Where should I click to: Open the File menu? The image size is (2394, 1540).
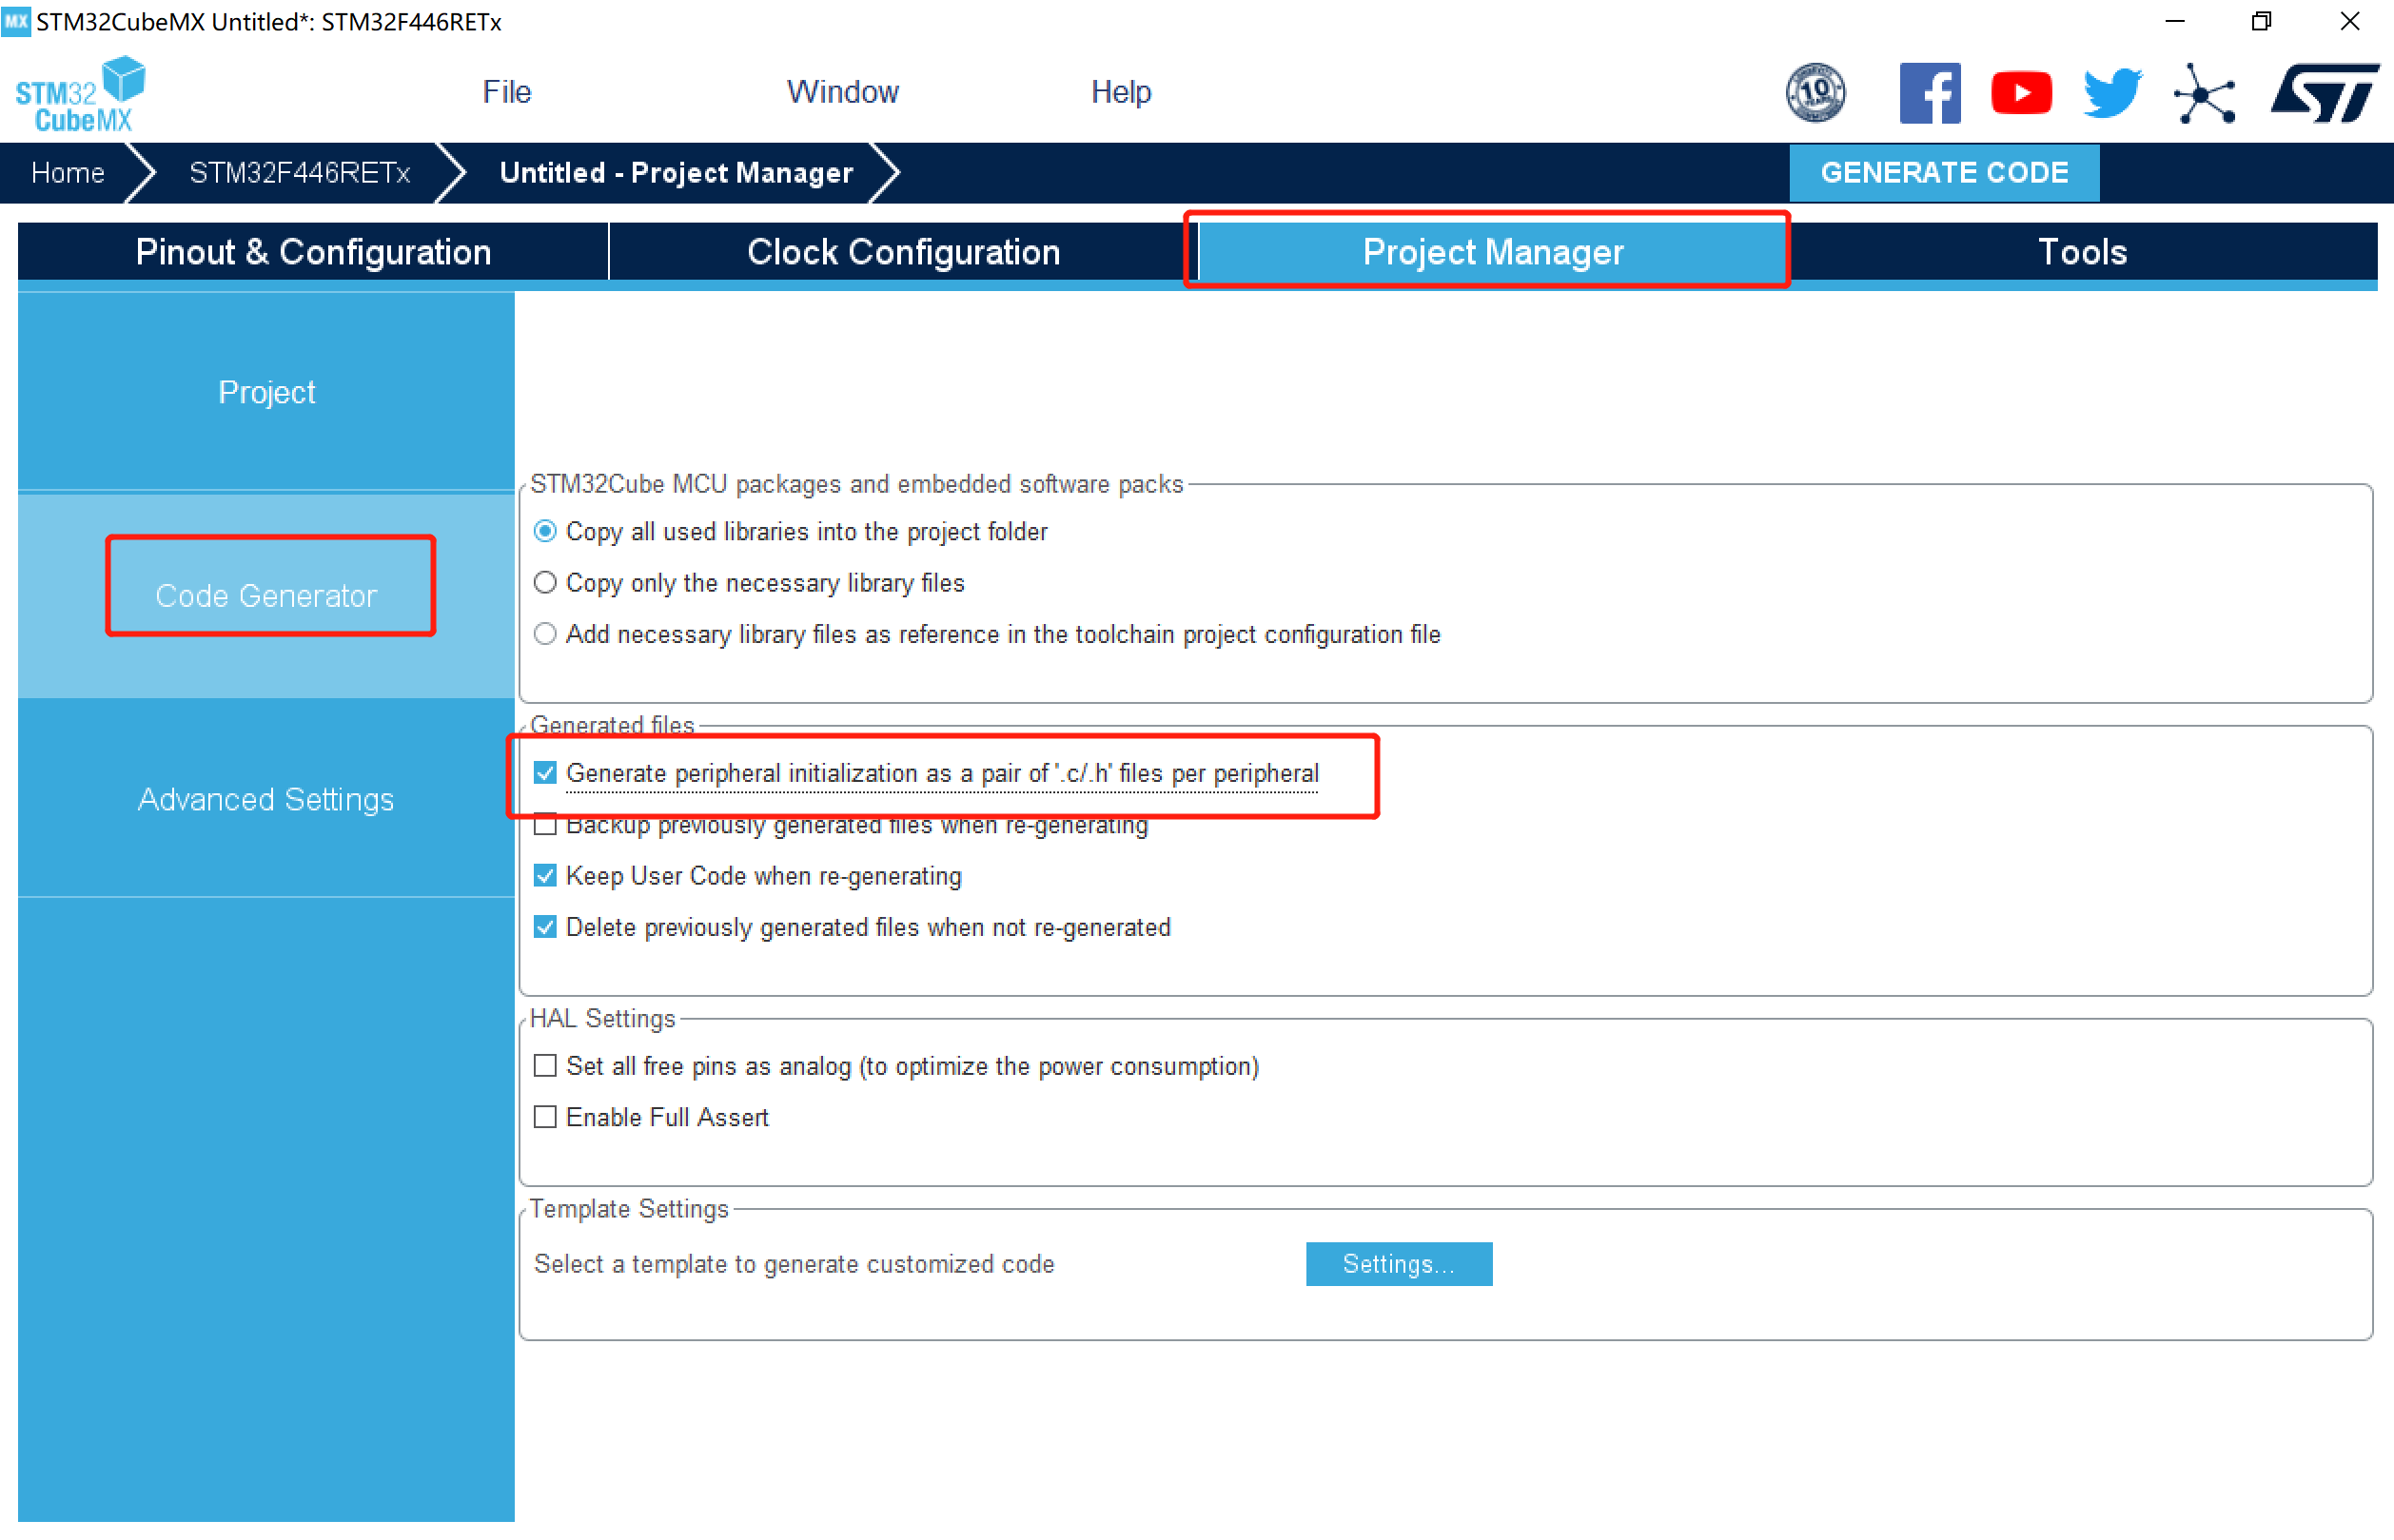point(506,92)
